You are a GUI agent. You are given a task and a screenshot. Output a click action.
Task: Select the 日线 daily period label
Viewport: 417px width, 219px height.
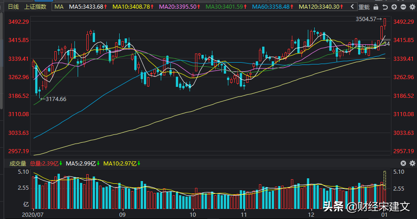pos(14,7)
